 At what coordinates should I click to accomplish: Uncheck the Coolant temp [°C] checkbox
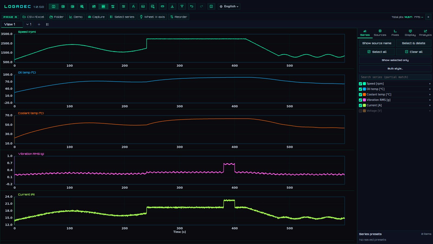[x=360, y=95]
